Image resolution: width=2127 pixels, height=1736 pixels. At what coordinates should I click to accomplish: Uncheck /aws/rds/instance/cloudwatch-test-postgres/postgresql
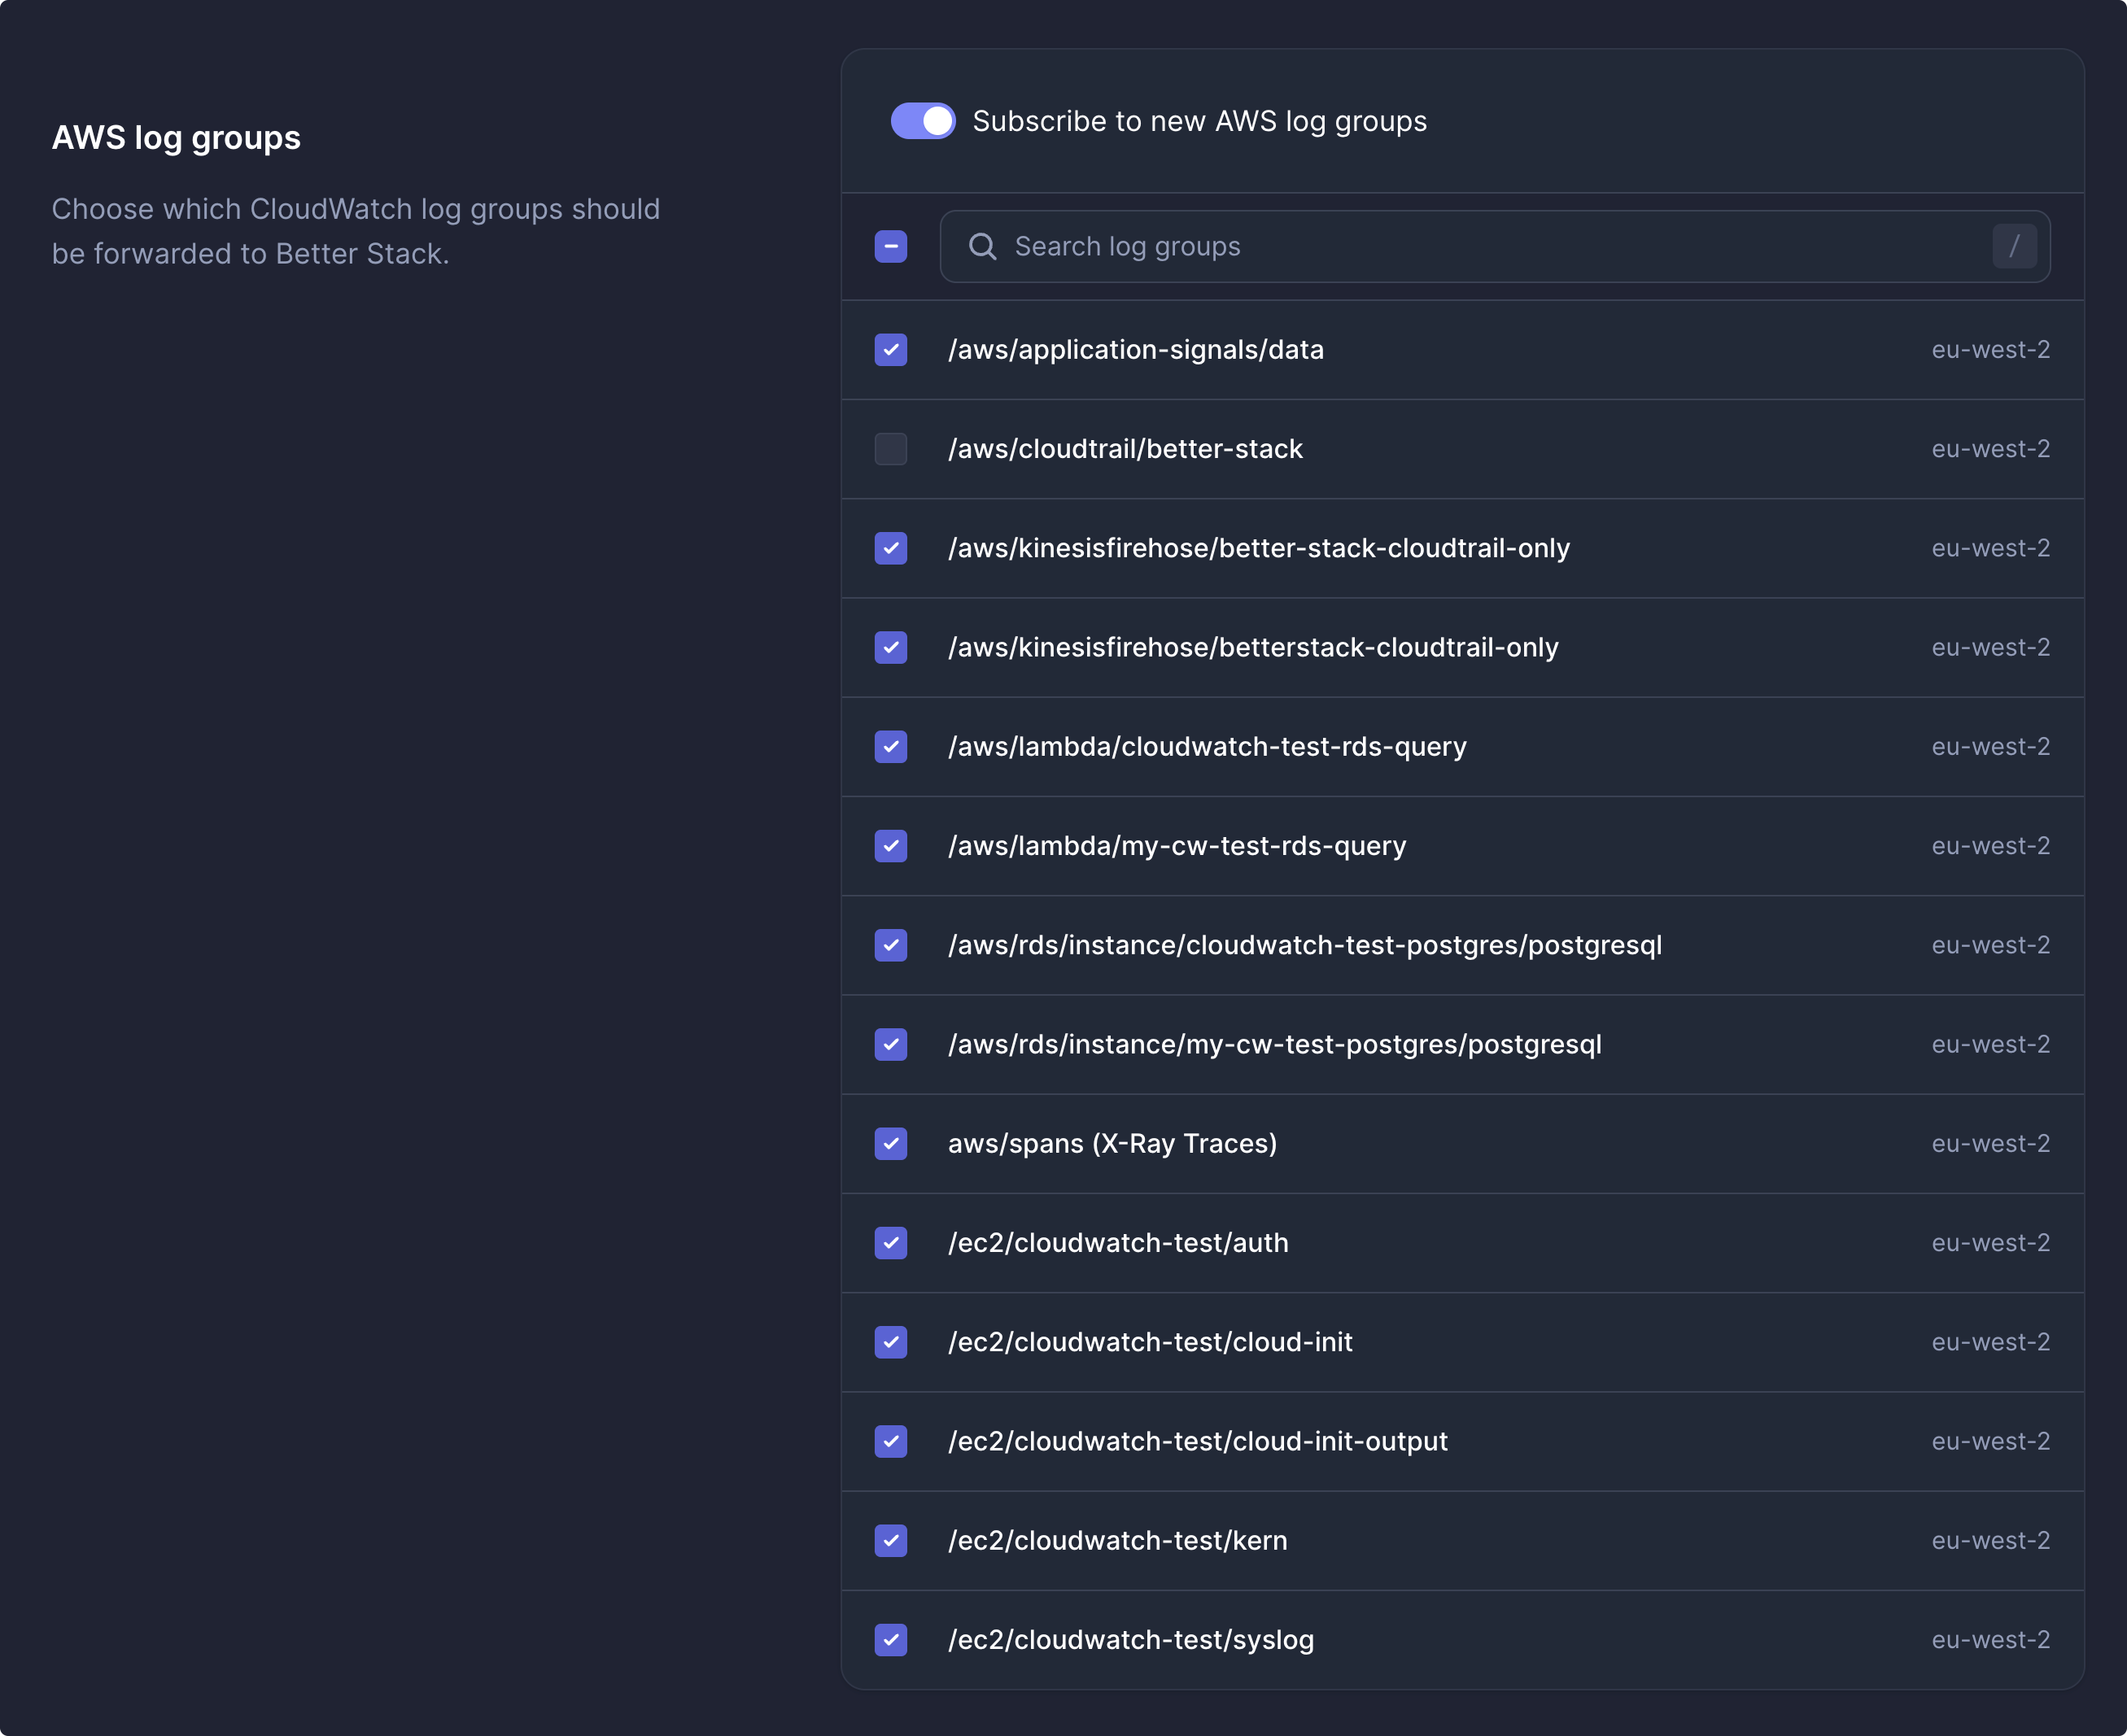pos(890,945)
